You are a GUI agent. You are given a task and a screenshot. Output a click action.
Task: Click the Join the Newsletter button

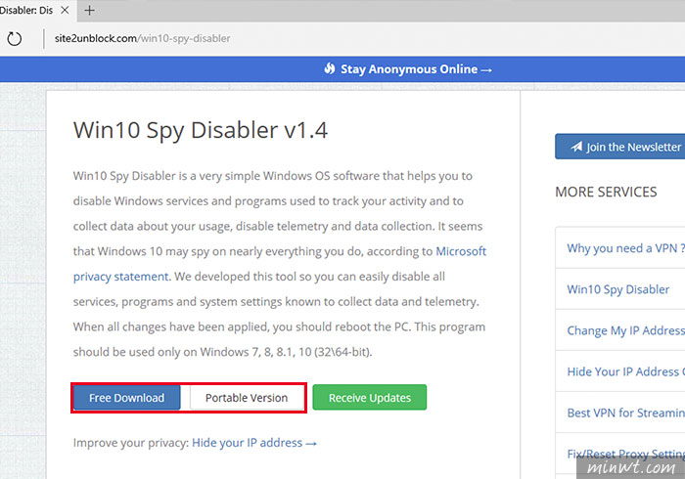[620, 147]
